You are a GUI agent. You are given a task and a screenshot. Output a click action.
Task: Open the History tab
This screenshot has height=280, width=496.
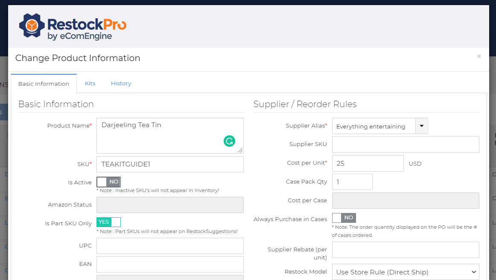(x=121, y=84)
